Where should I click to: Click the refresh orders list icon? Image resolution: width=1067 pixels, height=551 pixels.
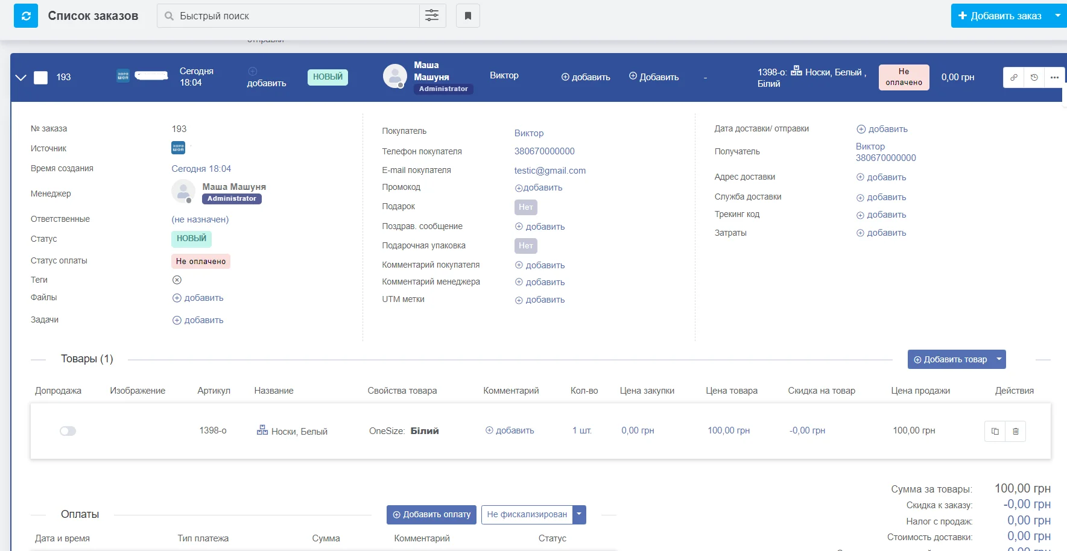point(26,16)
